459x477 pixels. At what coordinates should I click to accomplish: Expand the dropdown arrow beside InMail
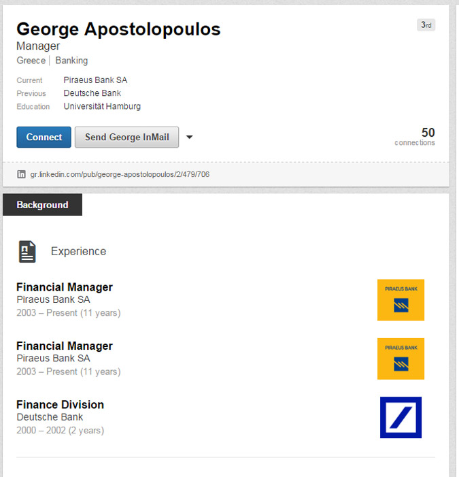[190, 137]
